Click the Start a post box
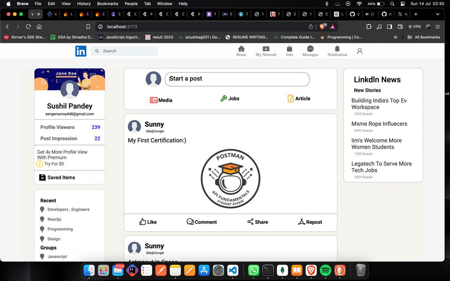Viewport: 450px width, 281px height. tap(237, 79)
